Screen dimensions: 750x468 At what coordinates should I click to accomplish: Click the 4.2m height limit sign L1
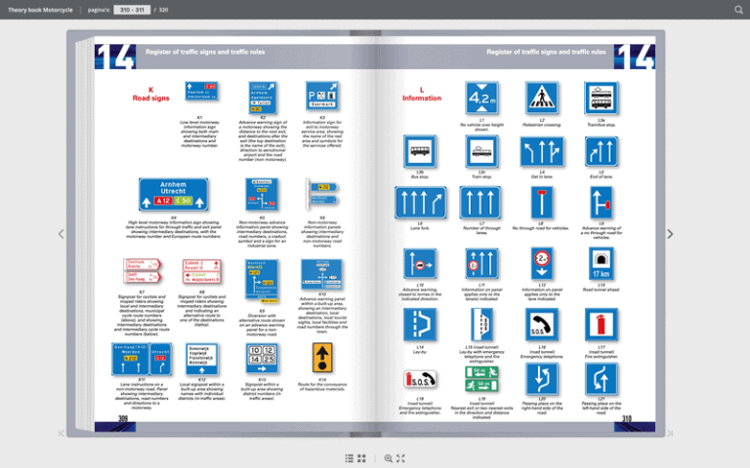click(482, 98)
